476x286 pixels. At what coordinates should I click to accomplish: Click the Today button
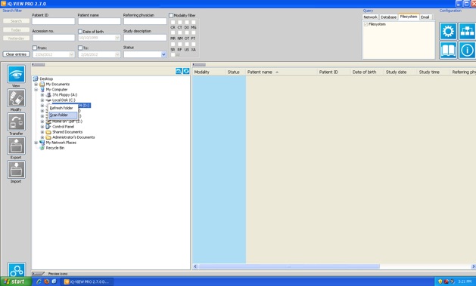(x=16, y=30)
